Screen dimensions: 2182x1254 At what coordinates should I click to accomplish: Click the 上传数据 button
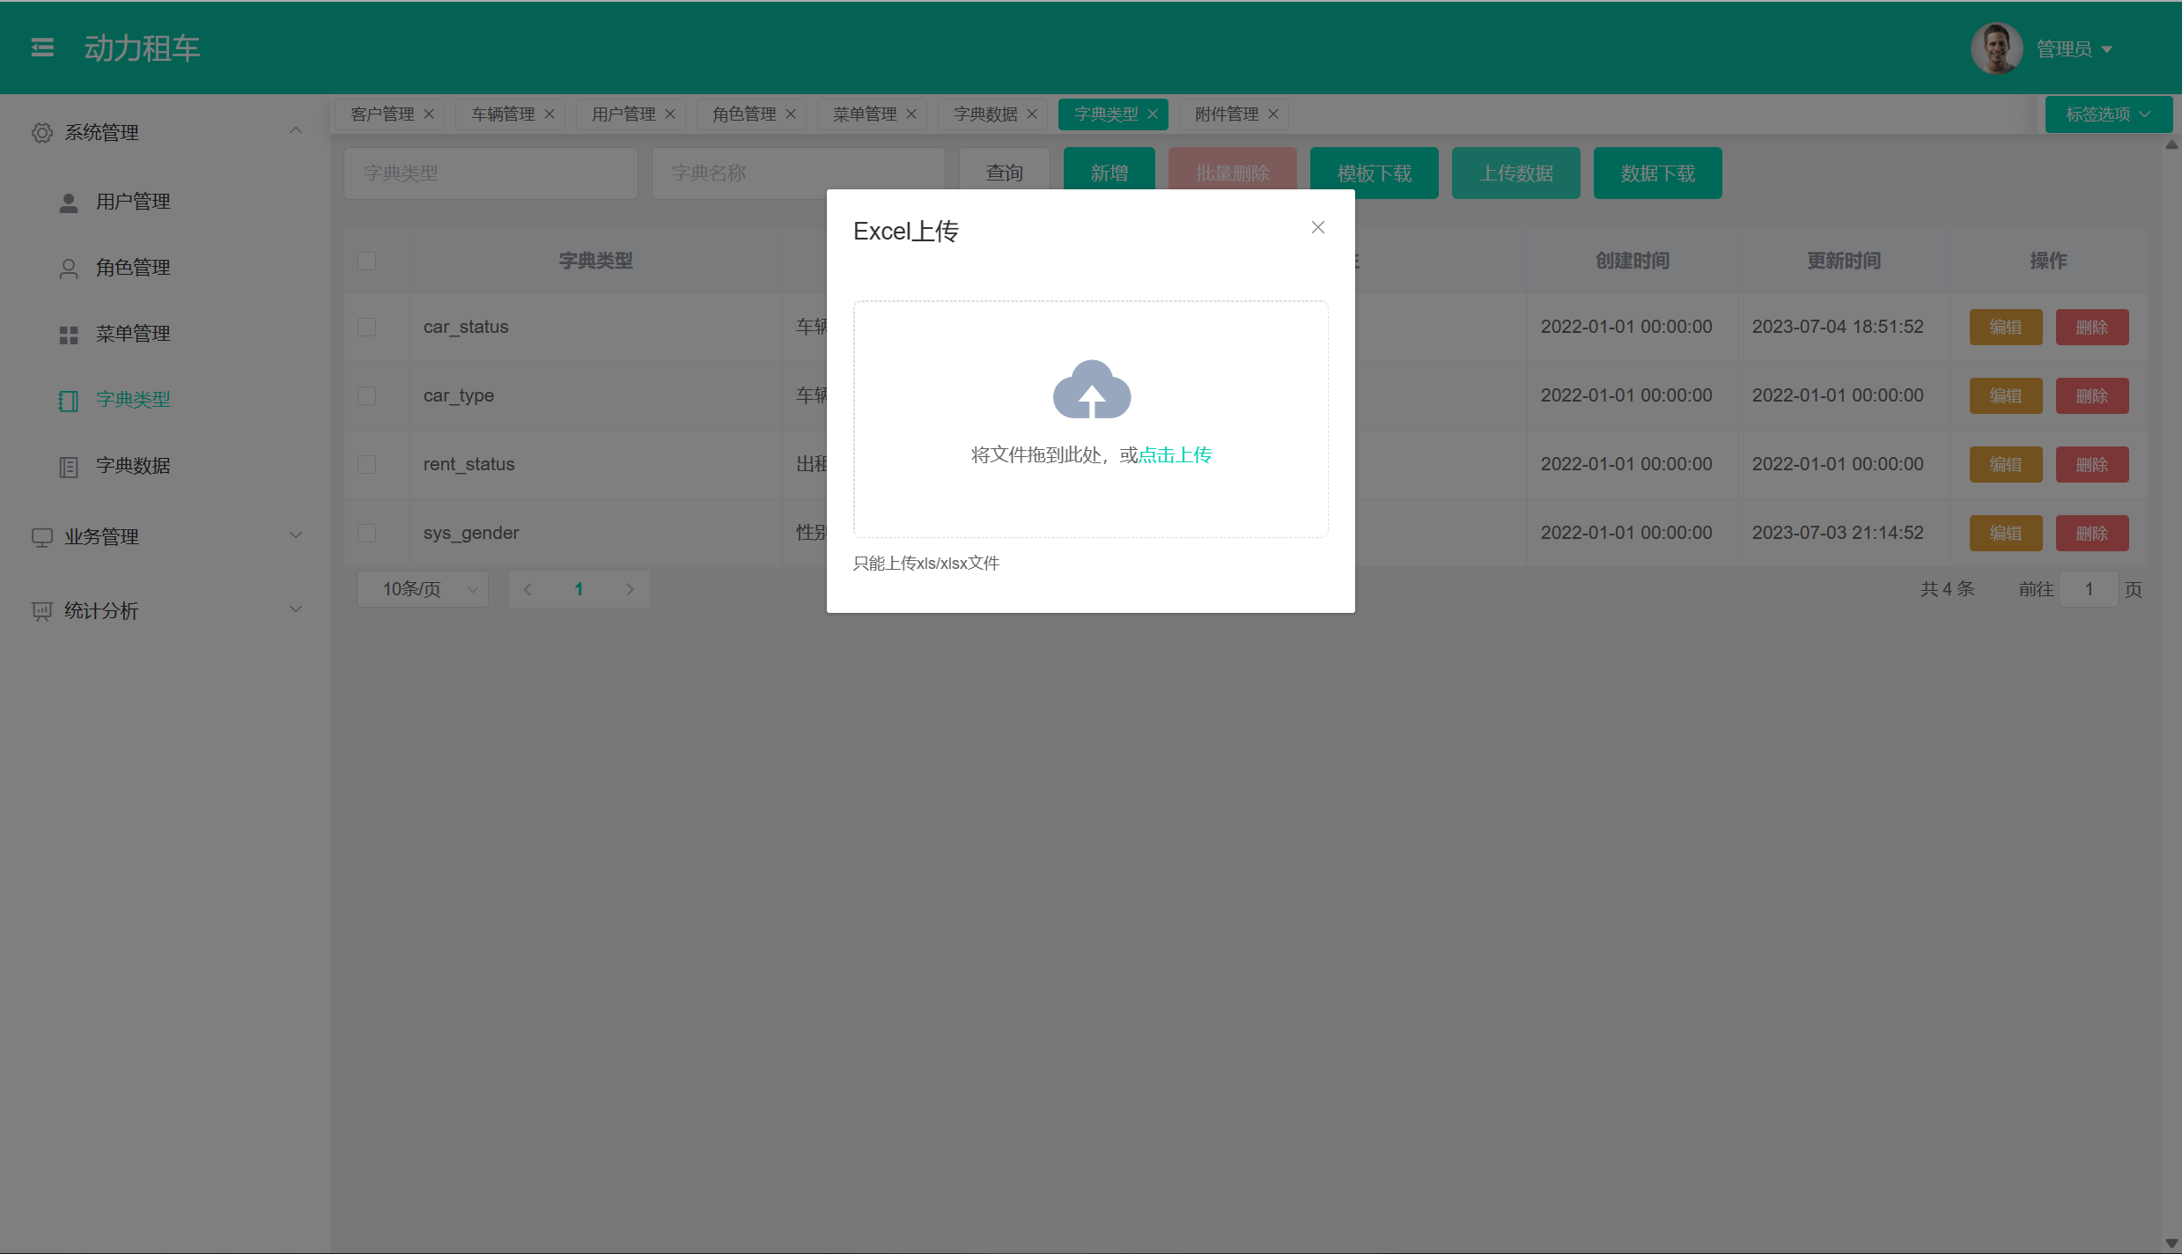point(1516,173)
